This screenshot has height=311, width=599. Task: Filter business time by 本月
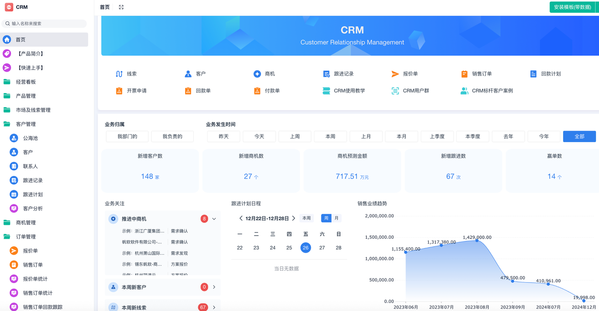(x=402, y=137)
